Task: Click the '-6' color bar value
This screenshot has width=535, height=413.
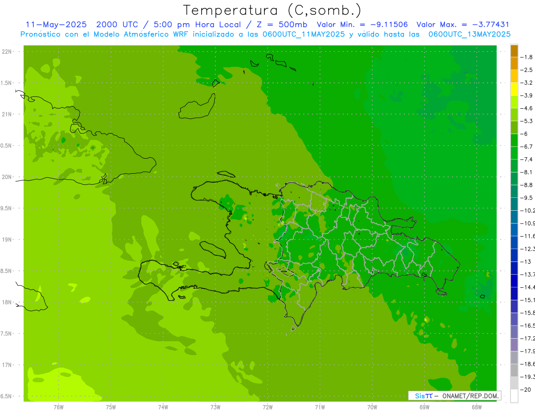Action: (x=524, y=134)
